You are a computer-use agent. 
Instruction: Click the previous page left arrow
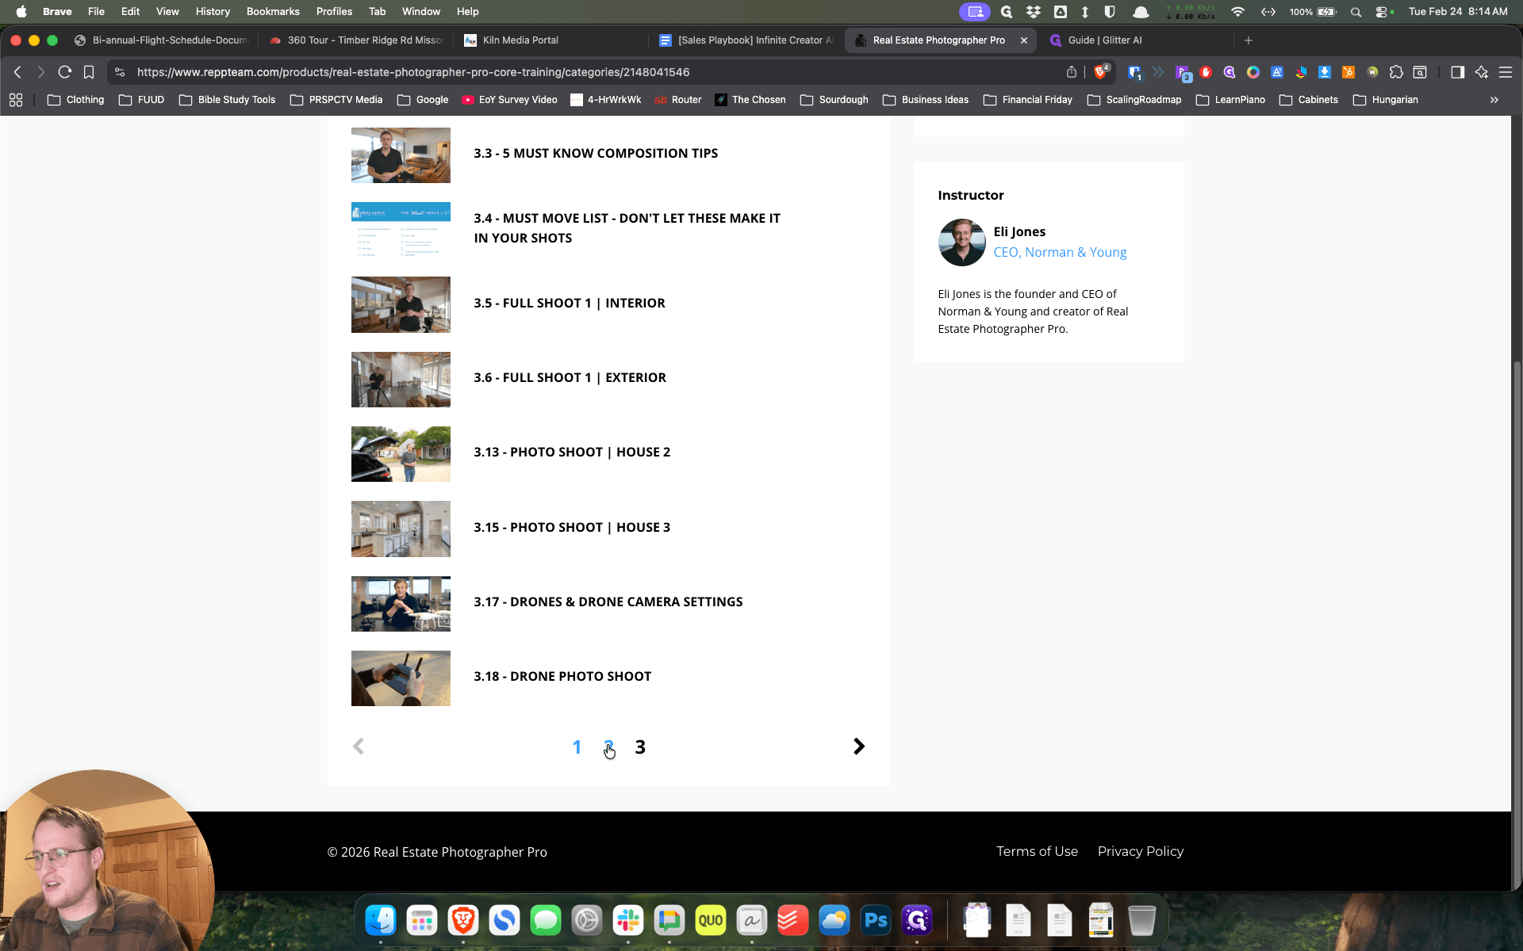click(x=359, y=747)
